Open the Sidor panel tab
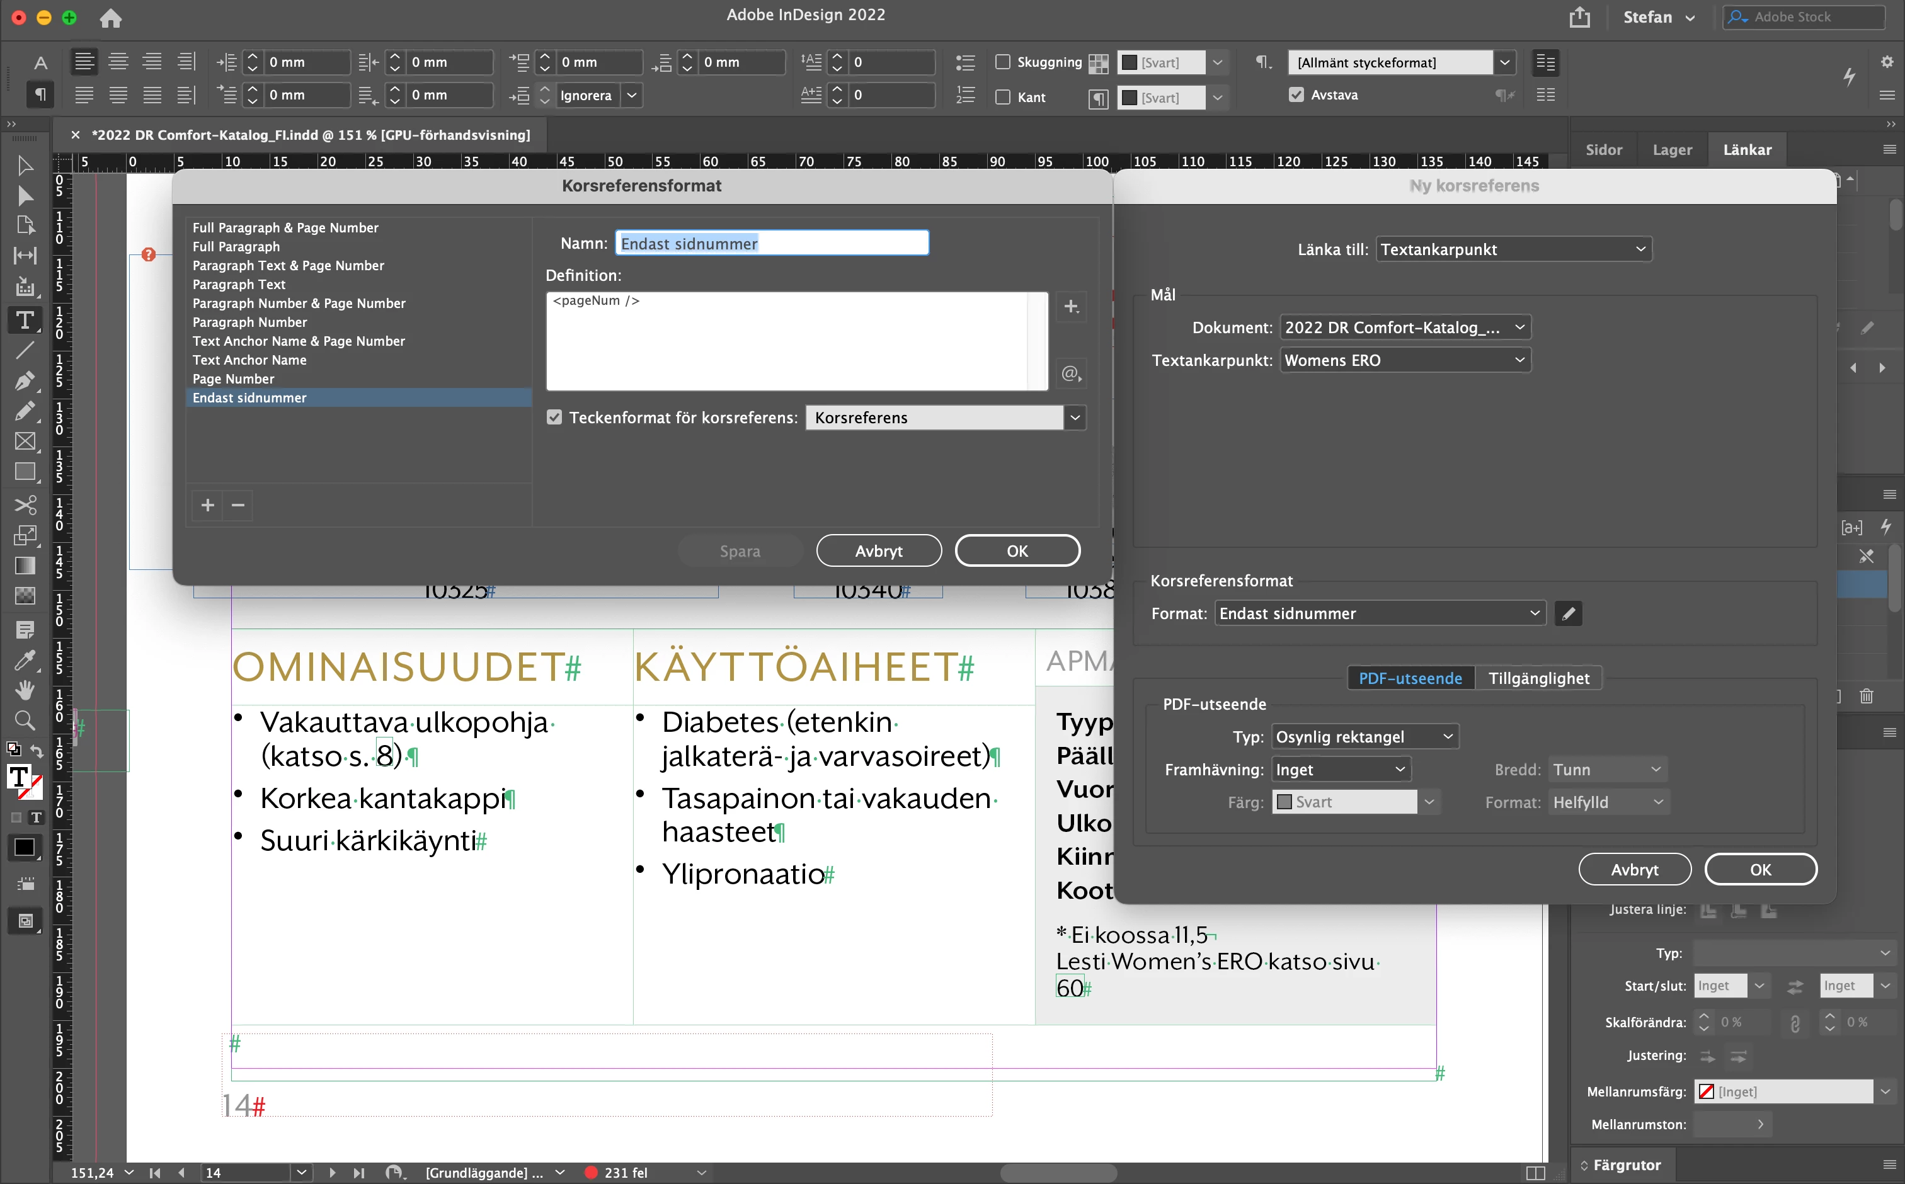Screen dimensions: 1905x1184 tap(1603, 149)
